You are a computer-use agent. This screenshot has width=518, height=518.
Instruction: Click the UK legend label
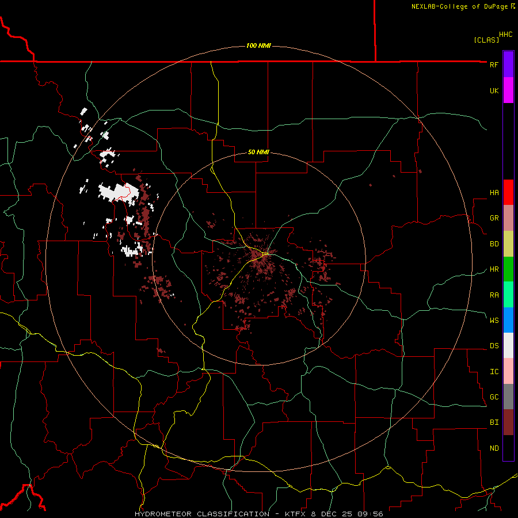tap(494, 90)
